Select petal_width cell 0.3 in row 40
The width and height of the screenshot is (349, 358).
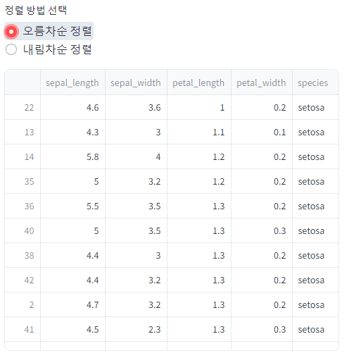262,230
